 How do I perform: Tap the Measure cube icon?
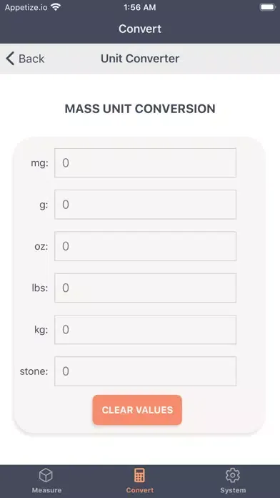pos(46,475)
